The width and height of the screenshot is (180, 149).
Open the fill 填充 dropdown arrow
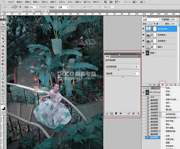tap(178, 24)
